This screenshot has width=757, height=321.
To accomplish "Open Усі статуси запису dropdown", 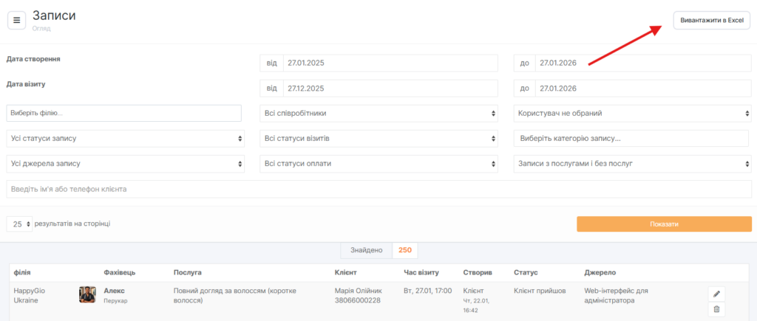I will (126, 139).
